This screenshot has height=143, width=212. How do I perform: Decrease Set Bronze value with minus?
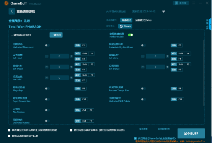(143, 67)
